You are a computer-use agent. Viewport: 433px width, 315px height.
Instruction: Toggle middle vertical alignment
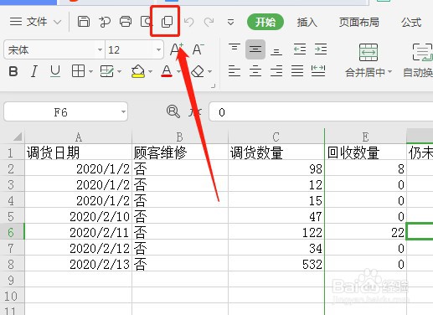point(255,49)
